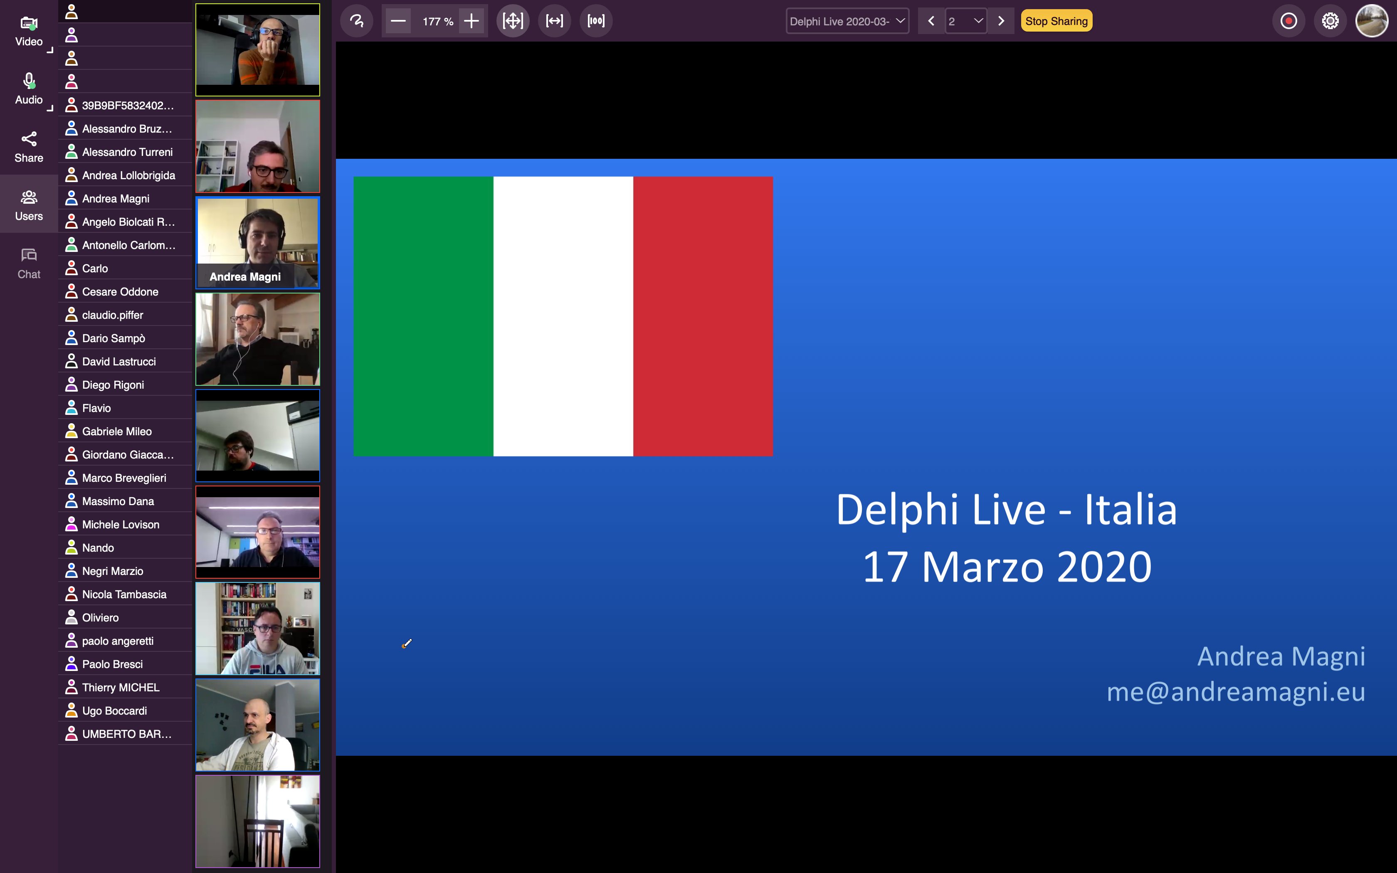The width and height of the screenshot is (1397, 873).
Task: Fit the slide to width
Action: (x=554, y=21)
